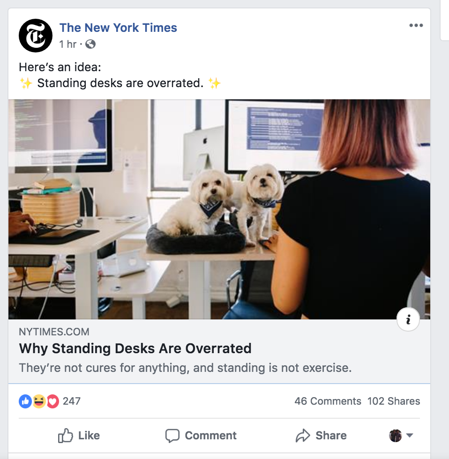Click the 247 reactions count
449x459 pixels.
pyautogui.click(x=71, y=401)
